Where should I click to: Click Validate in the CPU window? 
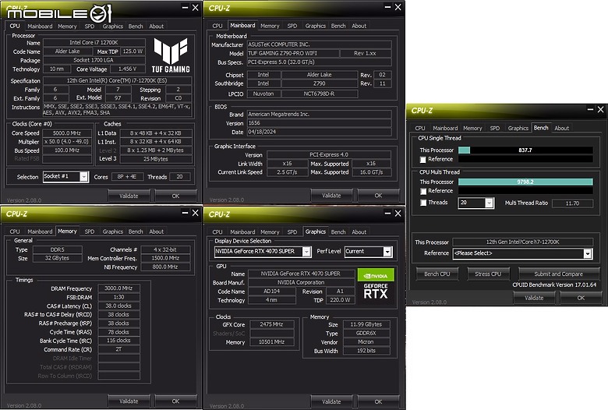click(129, 196)
